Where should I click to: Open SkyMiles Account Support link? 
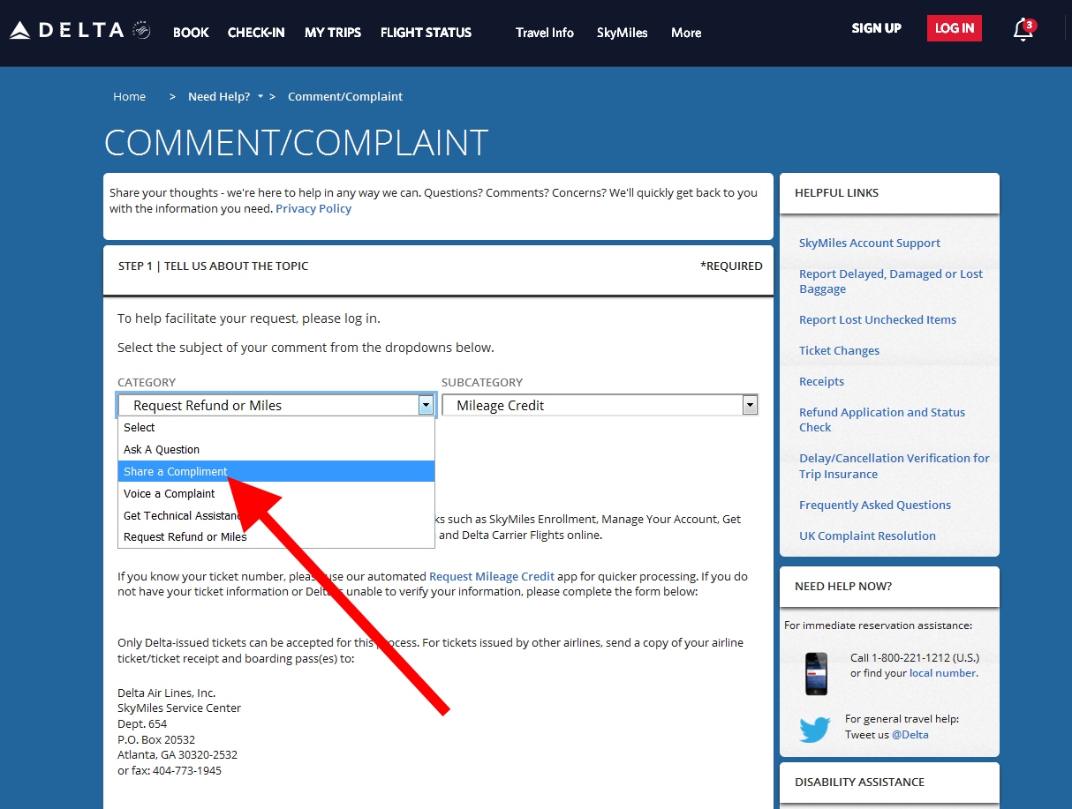point(869,243)
